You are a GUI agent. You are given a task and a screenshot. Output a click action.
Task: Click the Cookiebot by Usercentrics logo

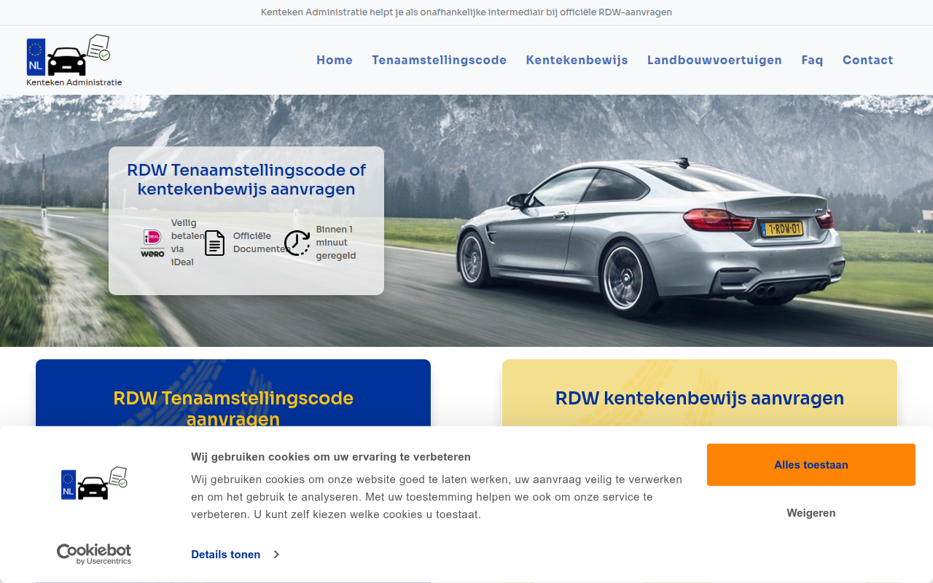(94, 554)
